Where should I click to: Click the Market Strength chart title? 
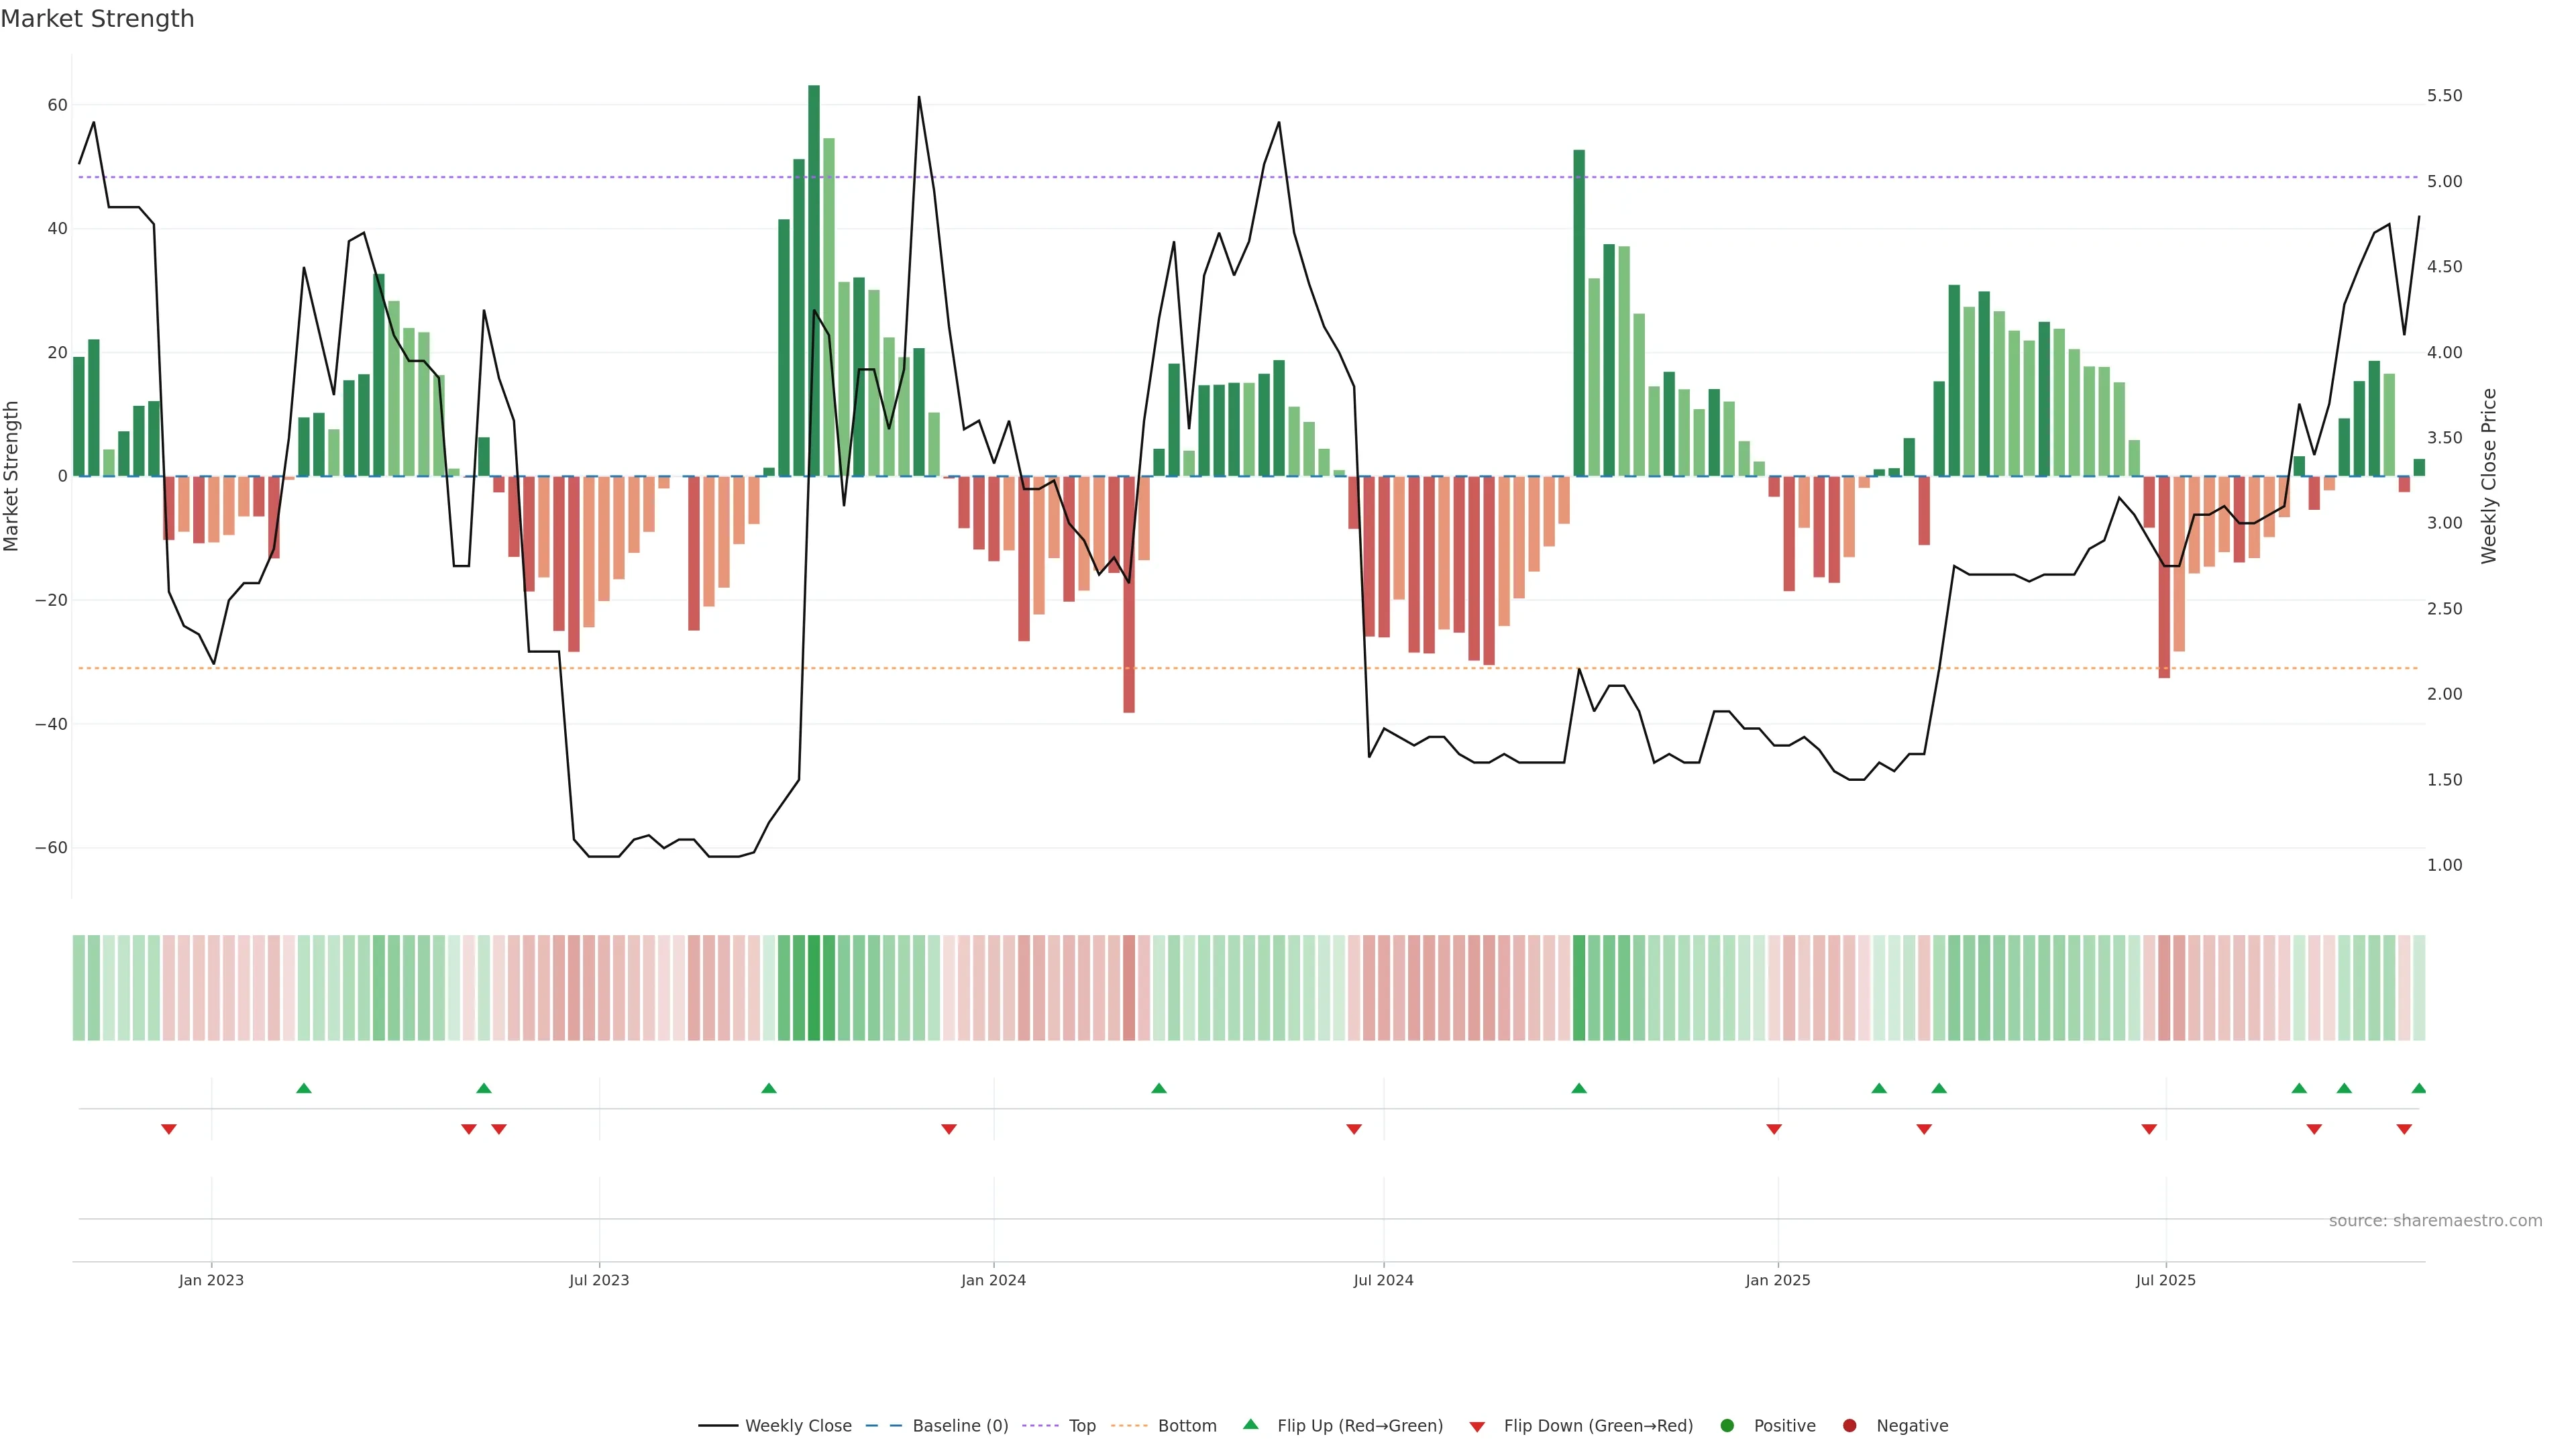pyautogui.click(x=97, y=19)
